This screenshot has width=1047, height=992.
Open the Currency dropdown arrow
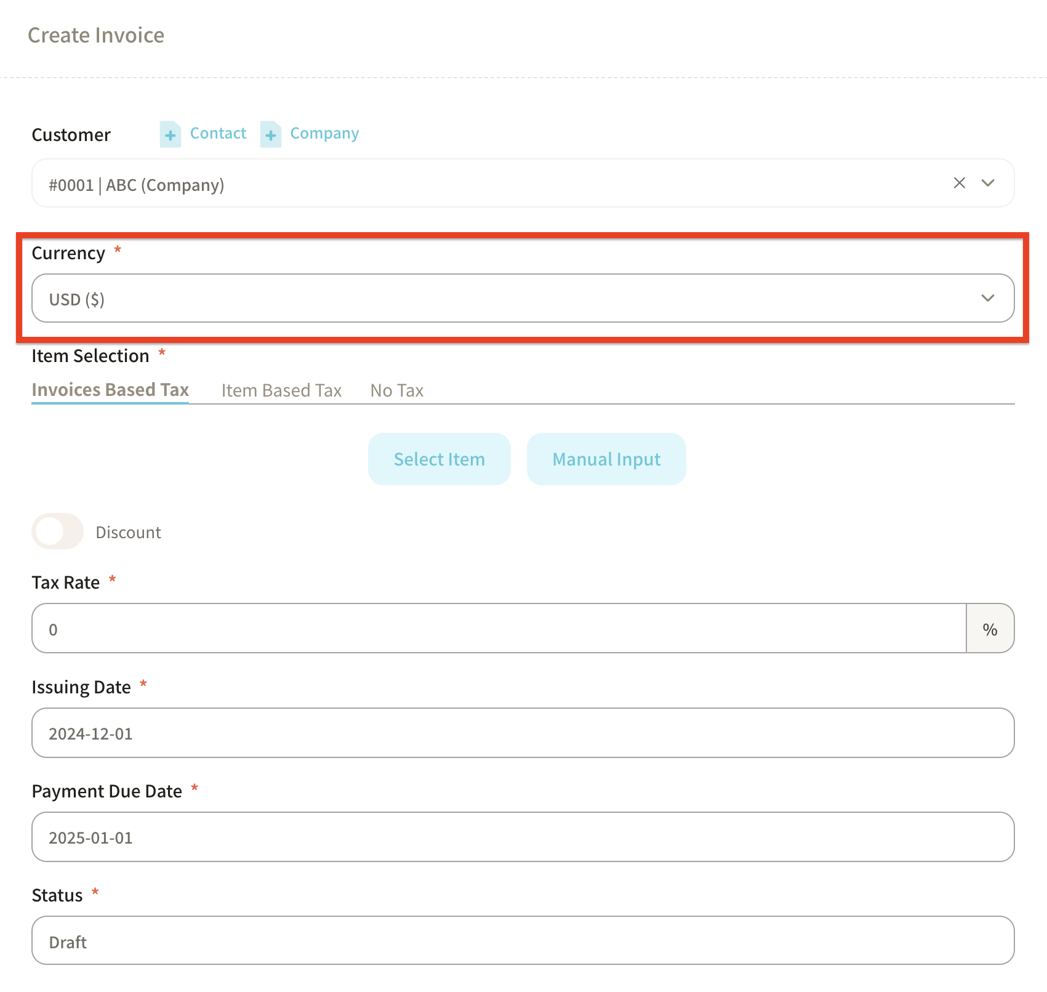point(988,299)
